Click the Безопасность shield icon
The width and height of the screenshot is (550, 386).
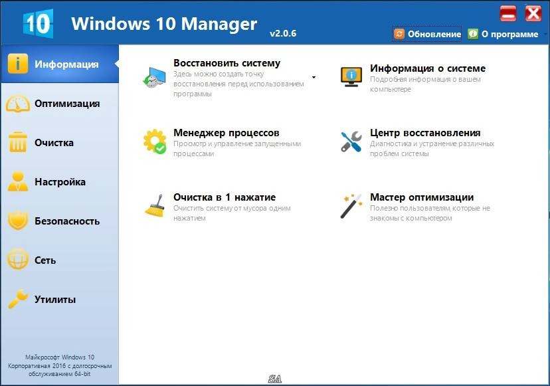click(x=17, y=221)
